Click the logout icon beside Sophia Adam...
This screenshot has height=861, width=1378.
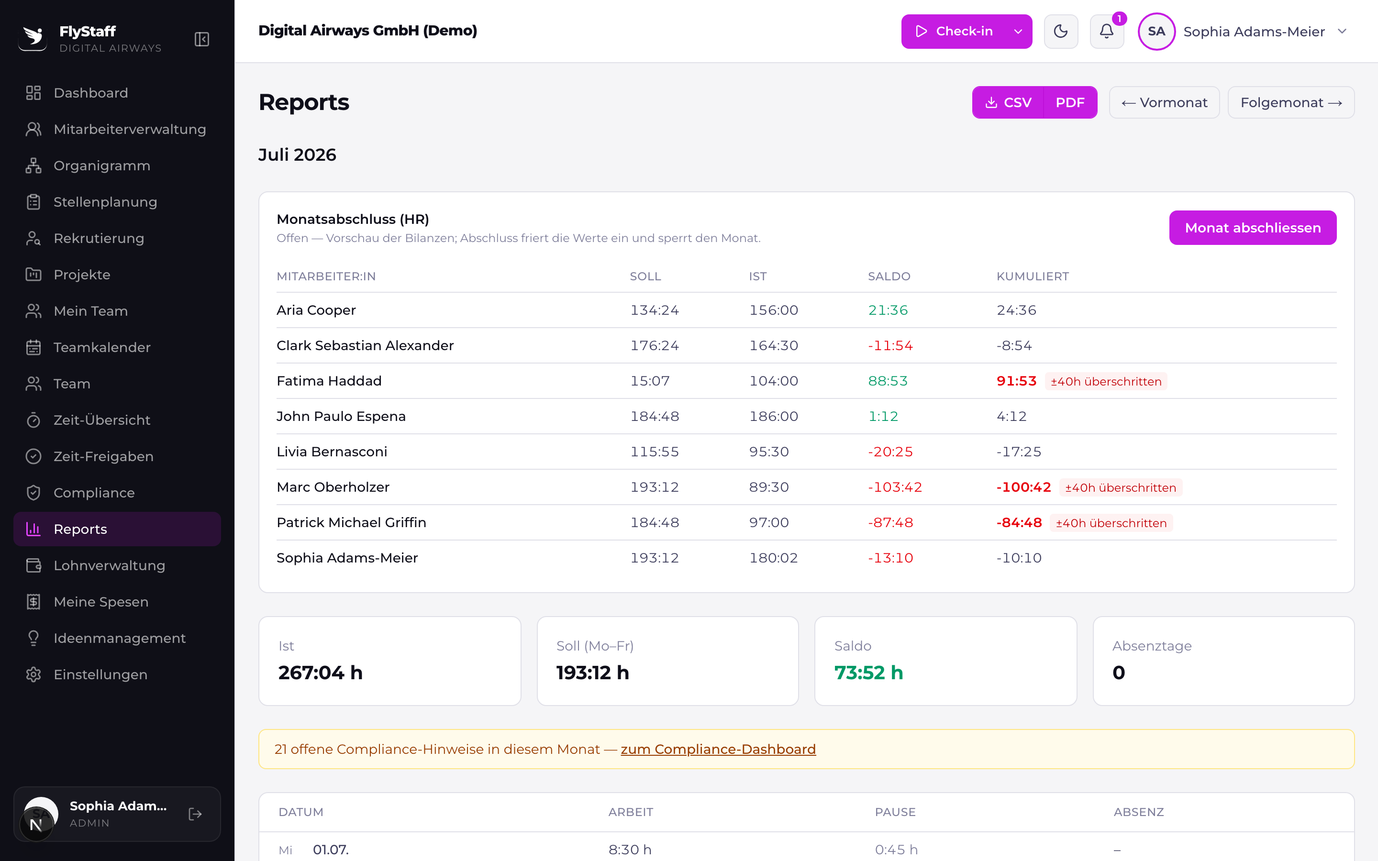coord(195,814)
